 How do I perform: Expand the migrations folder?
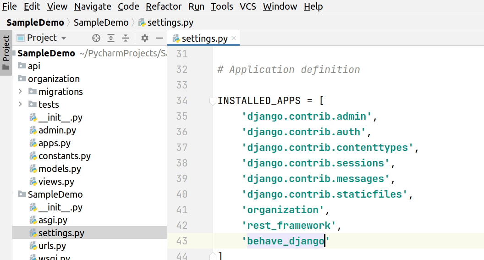20,92
